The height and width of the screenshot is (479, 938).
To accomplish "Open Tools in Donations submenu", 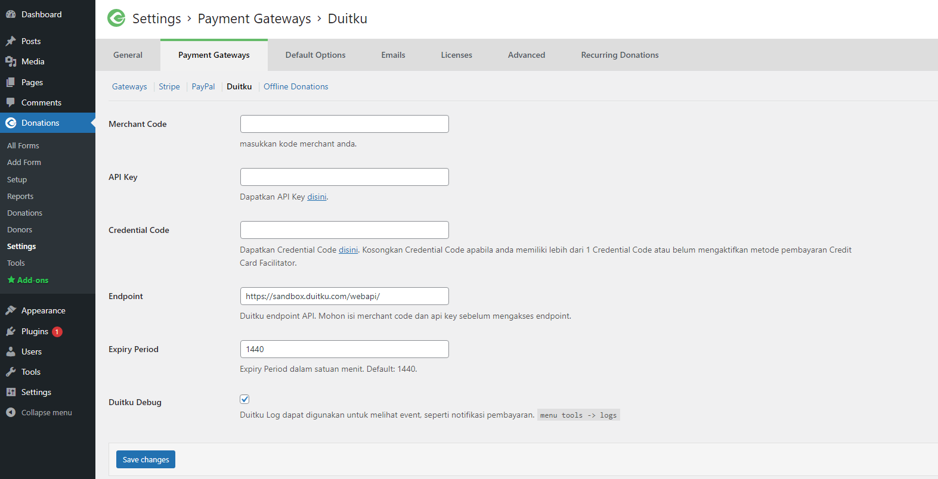I will [16, 263].
